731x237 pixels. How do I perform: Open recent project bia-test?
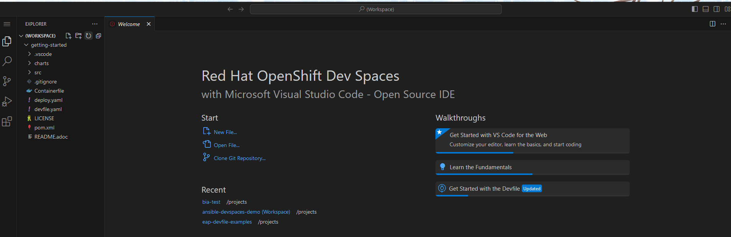coord(211,202)
